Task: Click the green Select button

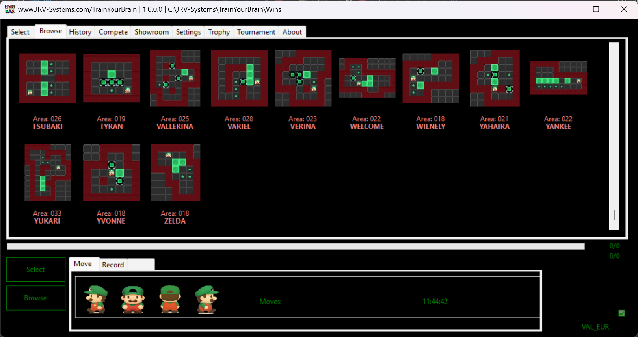Action: pyautogui.click(x=36, y=270)
